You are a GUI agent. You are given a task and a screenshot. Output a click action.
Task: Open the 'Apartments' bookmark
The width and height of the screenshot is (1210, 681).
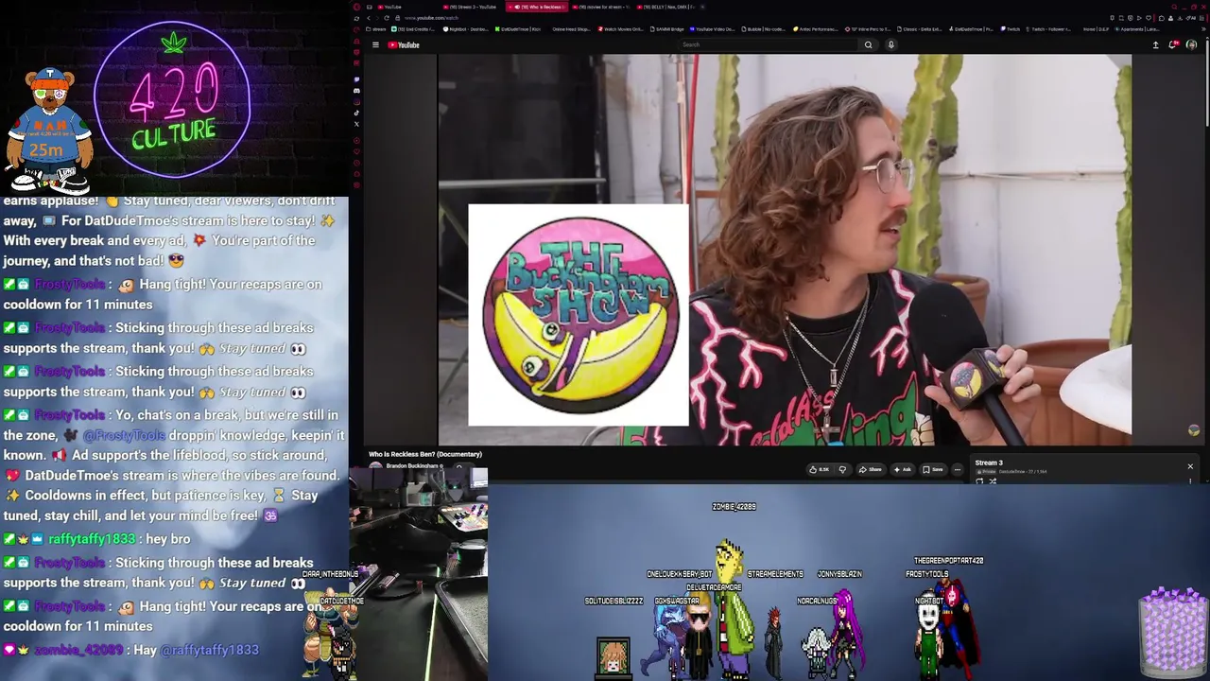[1138, 29]
